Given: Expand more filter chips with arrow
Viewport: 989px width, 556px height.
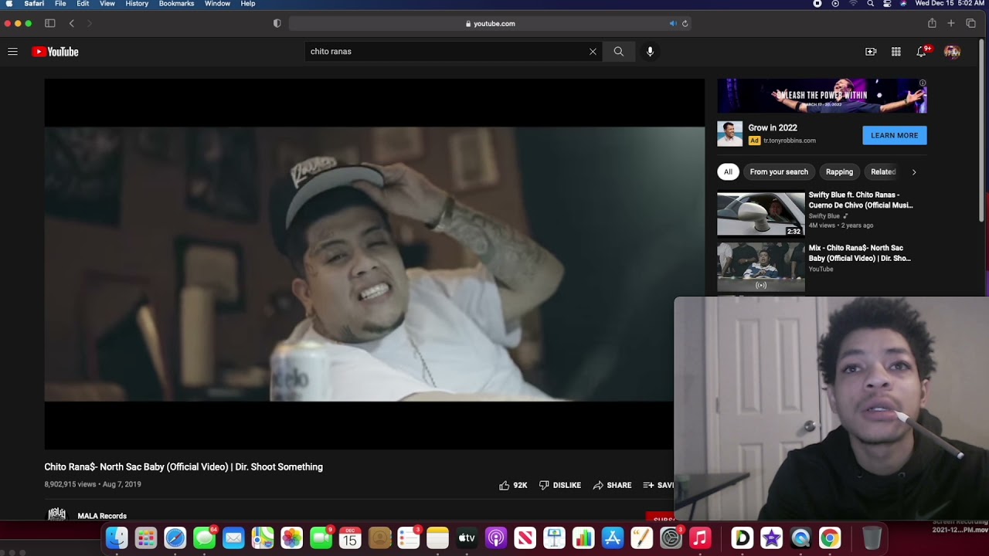Looking at the screenshot, I should click(x=914, y=172).
